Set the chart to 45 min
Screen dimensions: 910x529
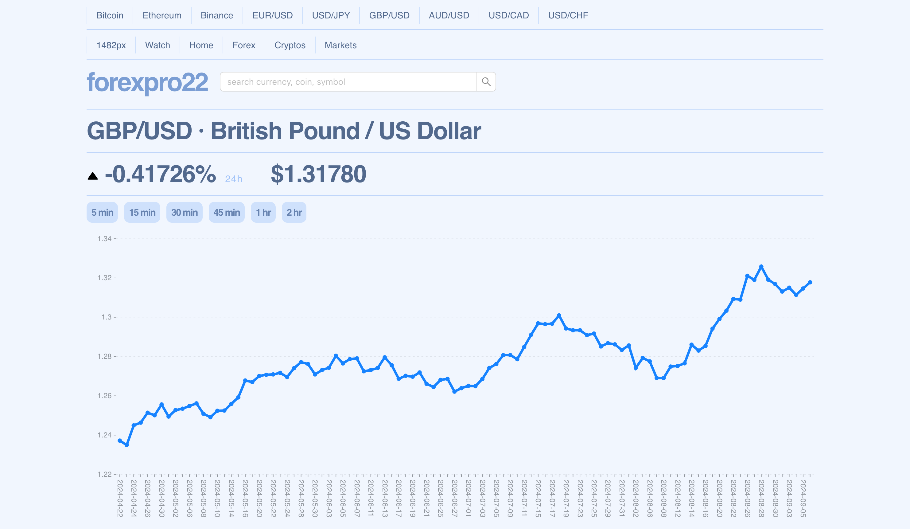226,213
